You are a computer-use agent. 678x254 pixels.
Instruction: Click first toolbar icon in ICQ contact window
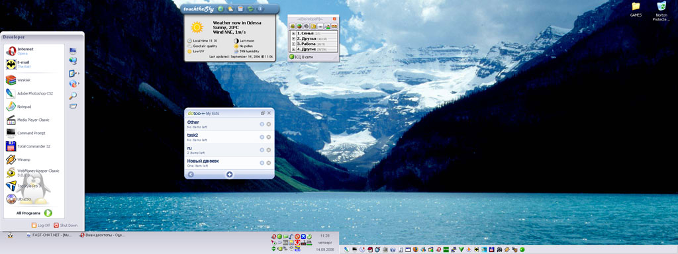coord(292,26)
